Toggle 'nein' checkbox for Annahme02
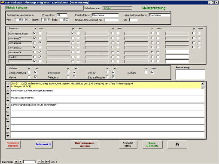Image resolution: width=219 pixels, height=164 pixels. (x=40, y=43)
